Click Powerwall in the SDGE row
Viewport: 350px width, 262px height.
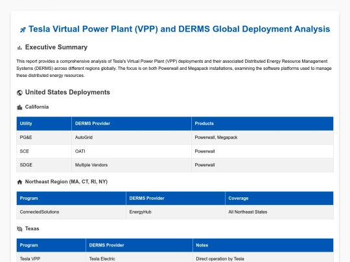(262, 165)
